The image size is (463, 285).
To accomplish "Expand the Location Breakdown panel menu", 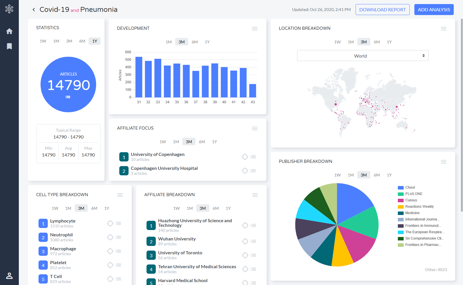I will coord(444,29).
